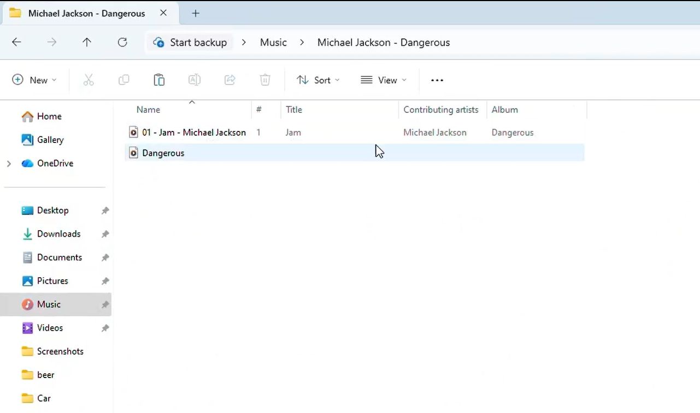Select the Dangerous file in the list
Image resolution: width=700 pixels, height=413 pixels.
click(163, 153)
